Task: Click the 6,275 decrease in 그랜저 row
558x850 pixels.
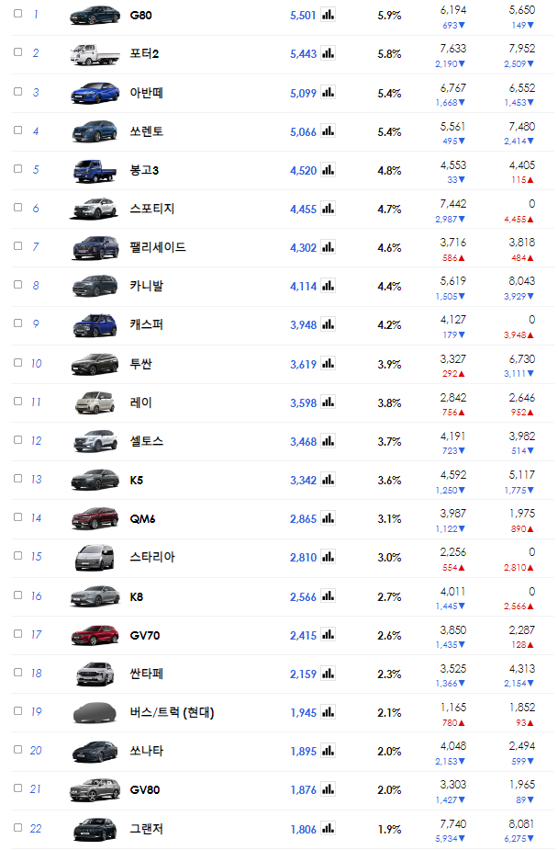Action: tap(519, 839)
